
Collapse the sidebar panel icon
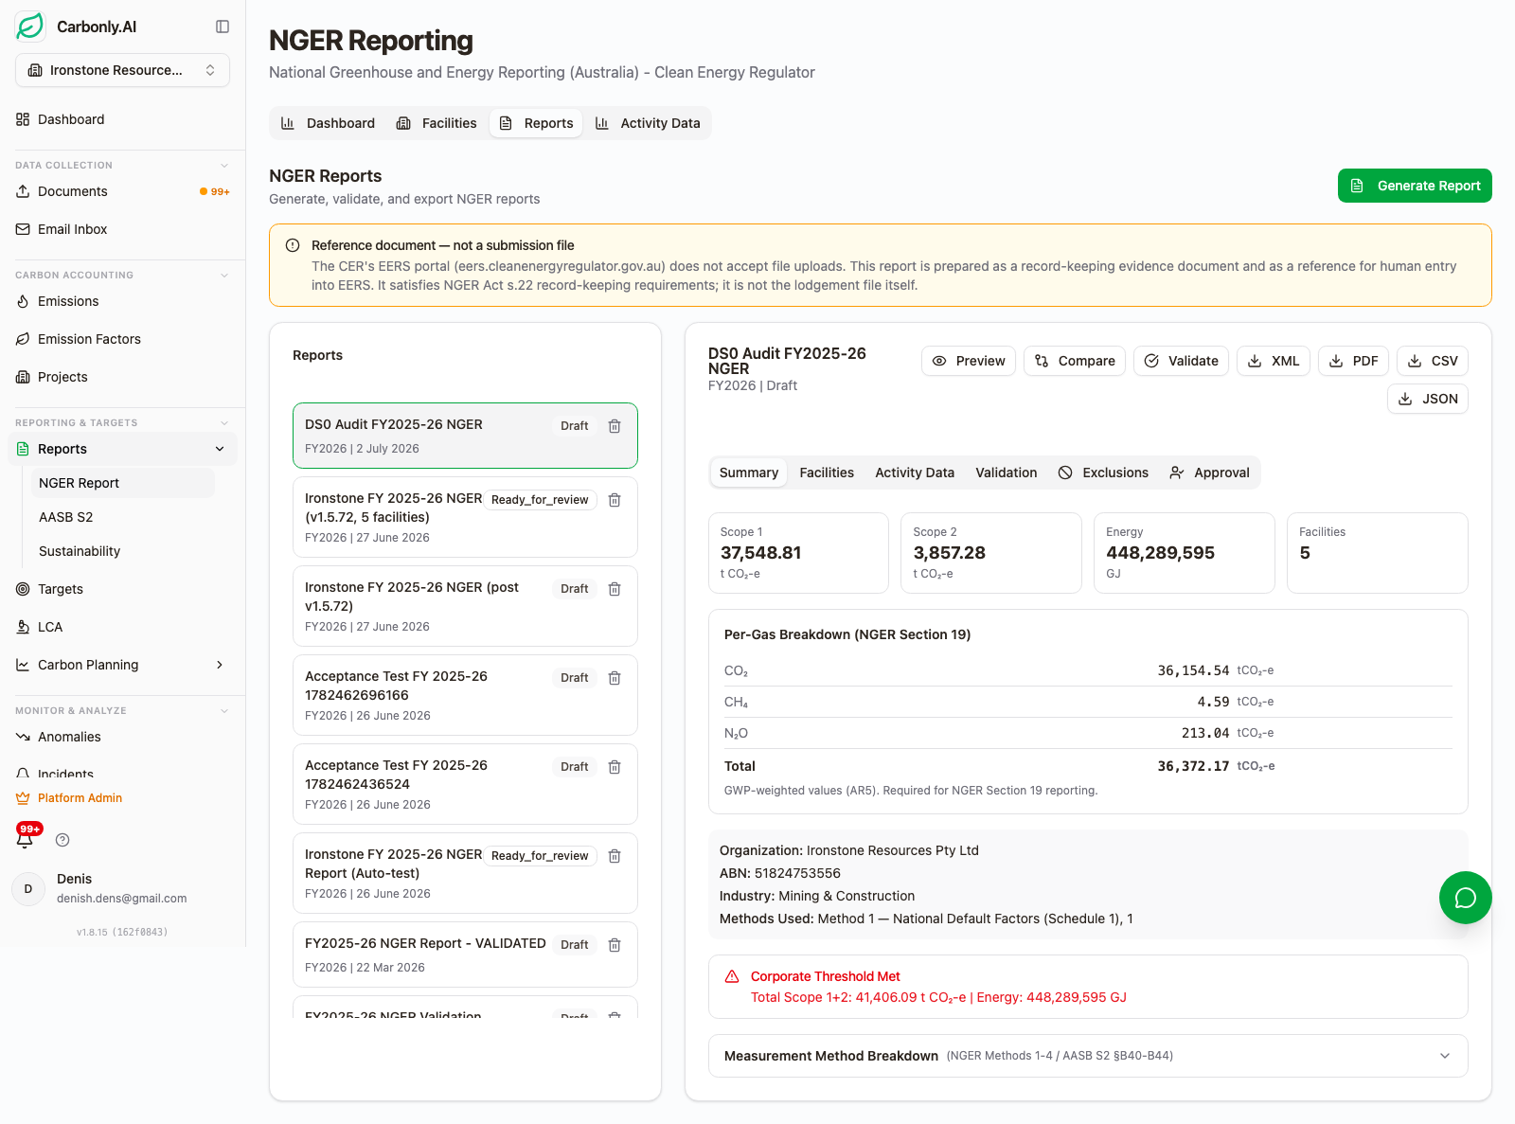[x=223, y=27]
